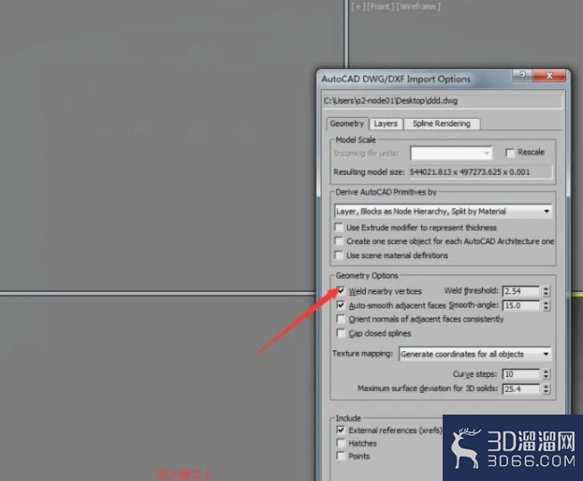583x481 pixels.
Task: Click the help question mark button
Action: click(x=522, y=76)
